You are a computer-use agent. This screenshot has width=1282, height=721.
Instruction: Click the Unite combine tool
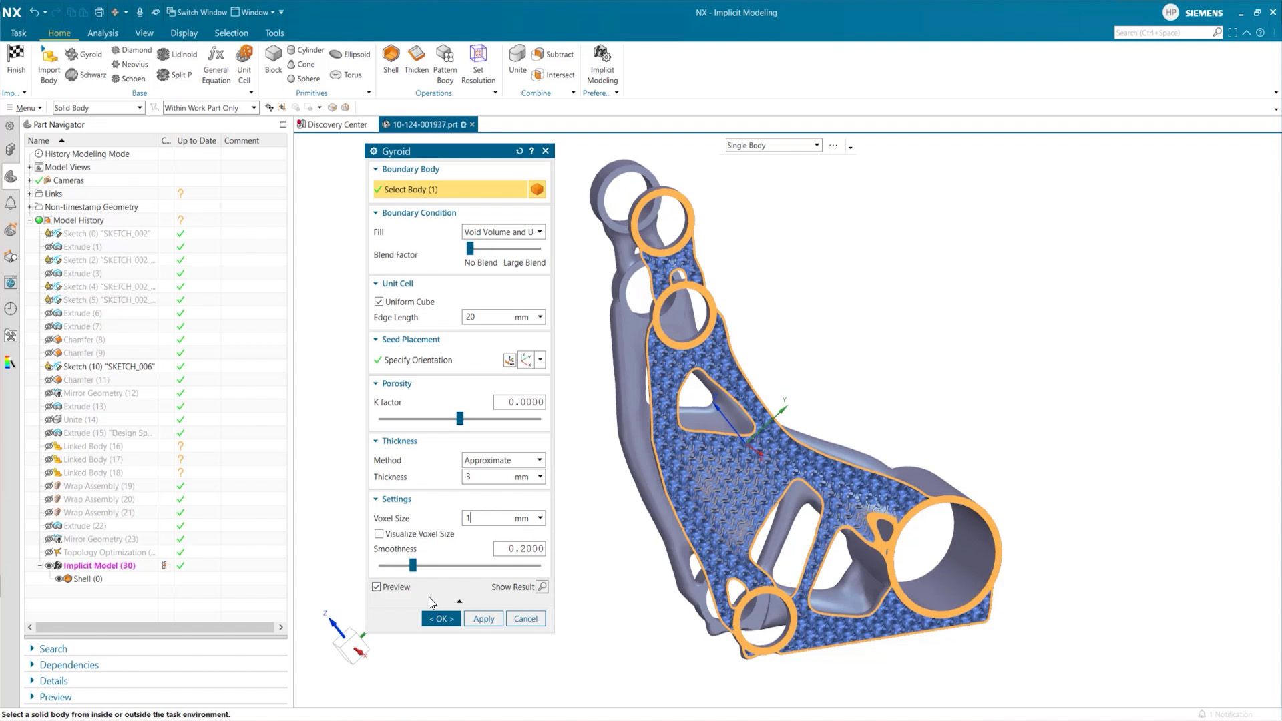point(517,59)
